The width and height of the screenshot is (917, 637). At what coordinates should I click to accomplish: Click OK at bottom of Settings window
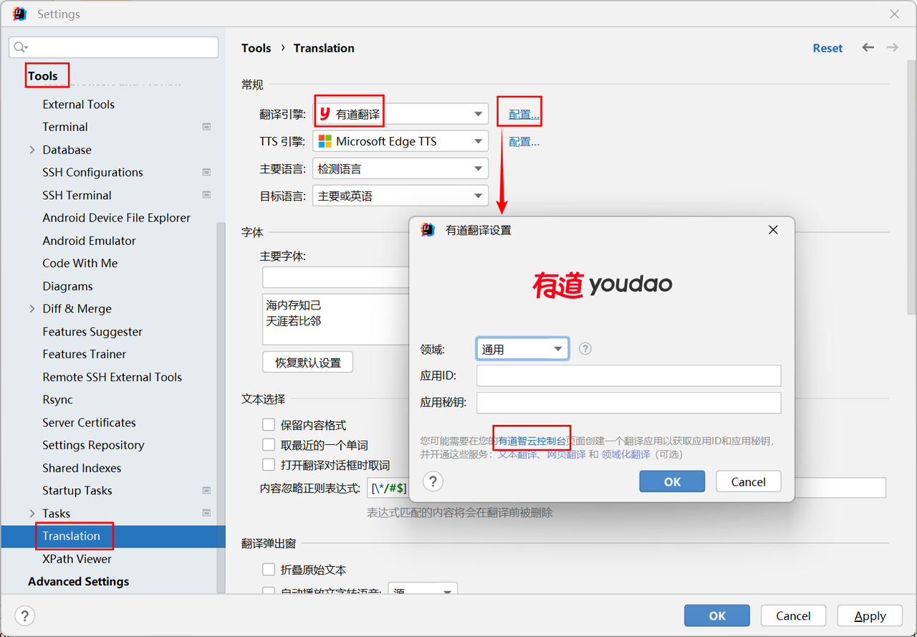(x=717, y=616)
